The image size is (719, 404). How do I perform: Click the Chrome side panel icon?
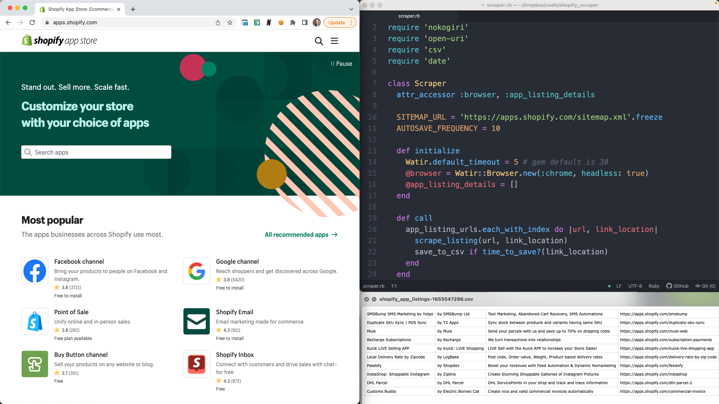point(305,23)
